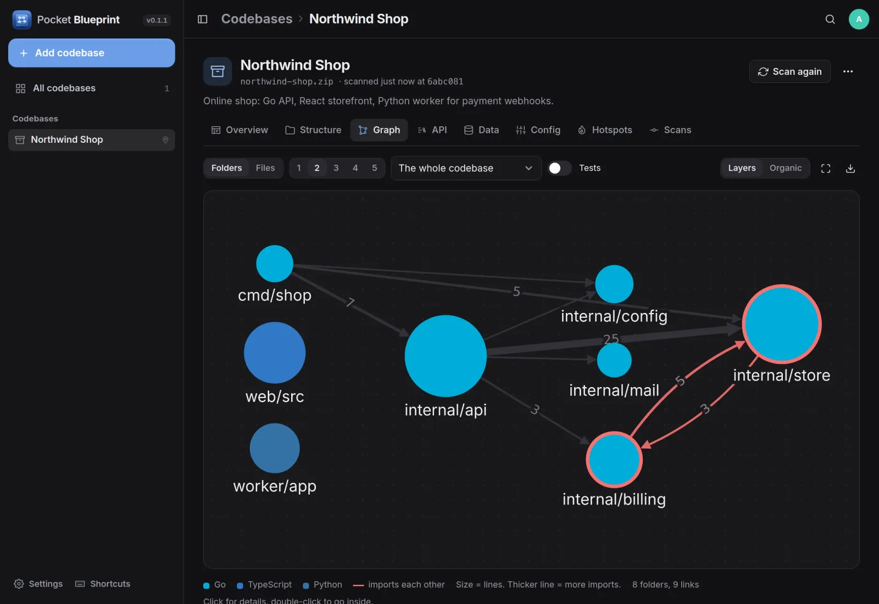The width and height of the screenshot is (879, 604).
Task: Click the Go legend color dot
Action: pos(207,585)
